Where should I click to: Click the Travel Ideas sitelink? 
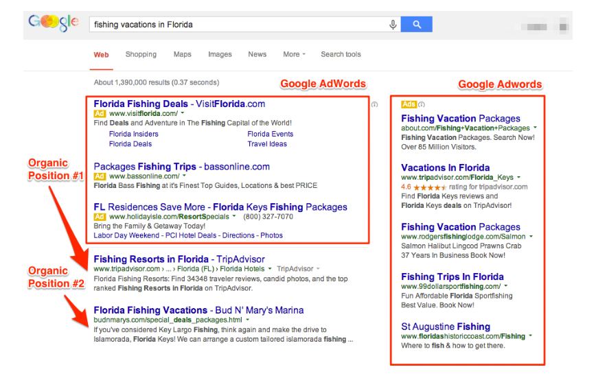tap(267, 143)
